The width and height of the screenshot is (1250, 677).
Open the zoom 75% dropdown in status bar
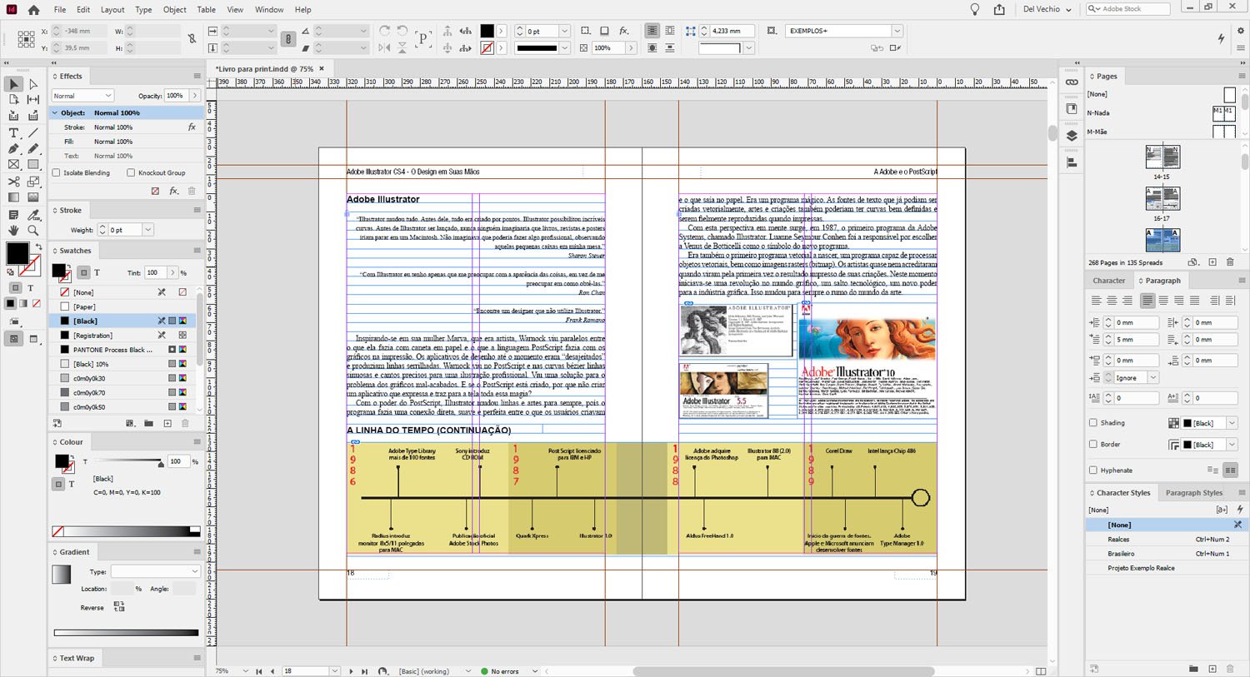[245, 670]
